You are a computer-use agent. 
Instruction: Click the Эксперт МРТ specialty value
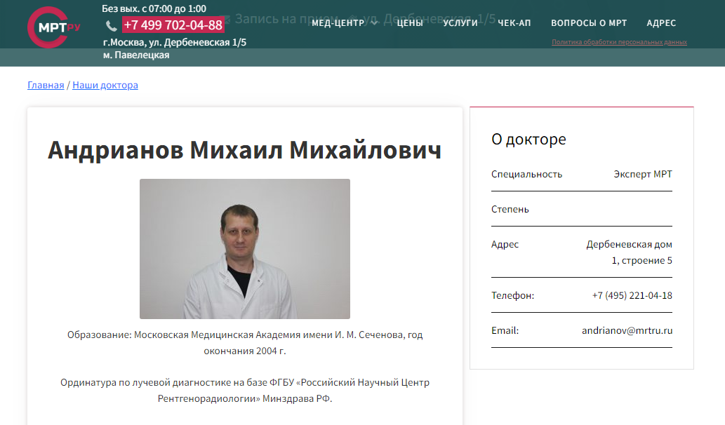643,174
